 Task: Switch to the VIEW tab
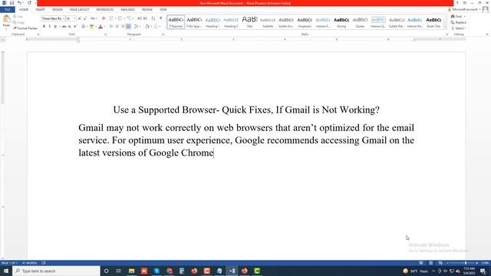point(163,10)
